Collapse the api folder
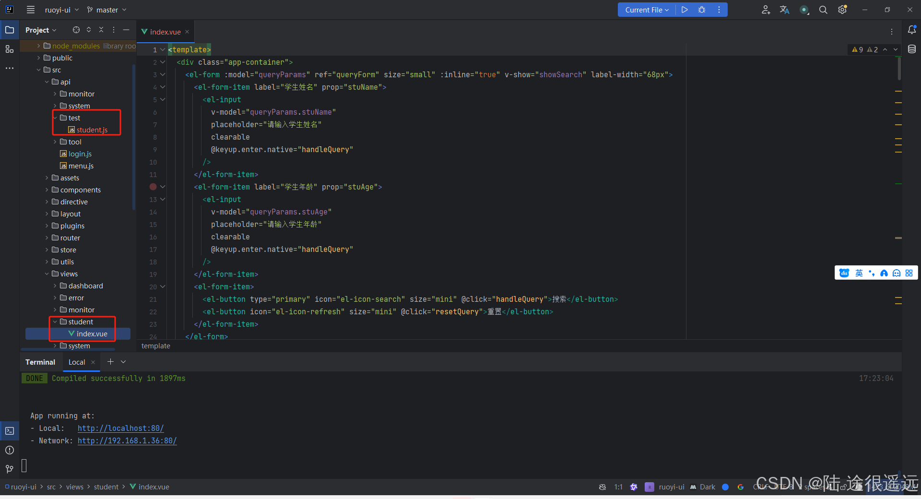 (x=47, y=82)
